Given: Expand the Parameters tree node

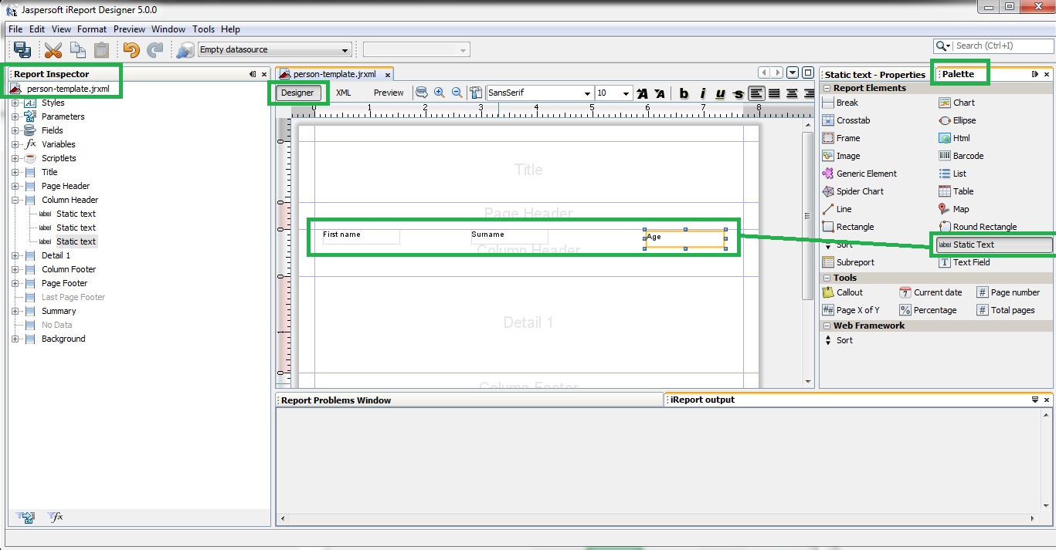Looking at the screenshot, I should point(15,116).
